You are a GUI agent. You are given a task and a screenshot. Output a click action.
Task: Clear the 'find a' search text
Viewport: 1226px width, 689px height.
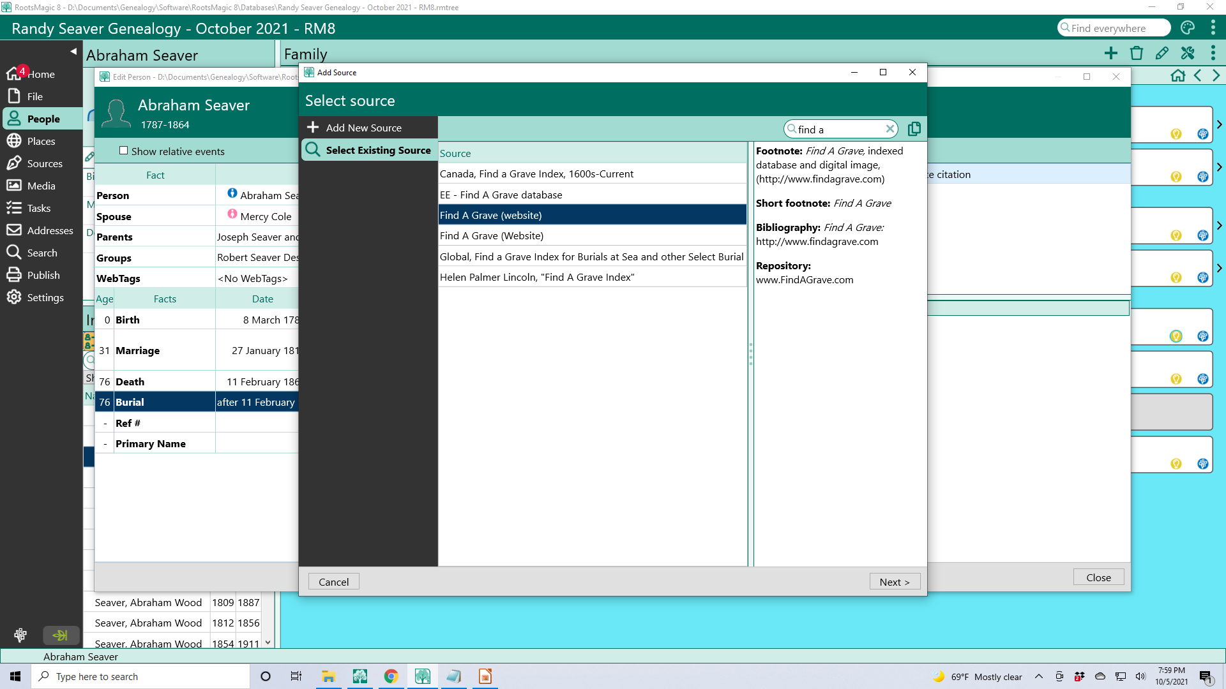pos(889,129)
